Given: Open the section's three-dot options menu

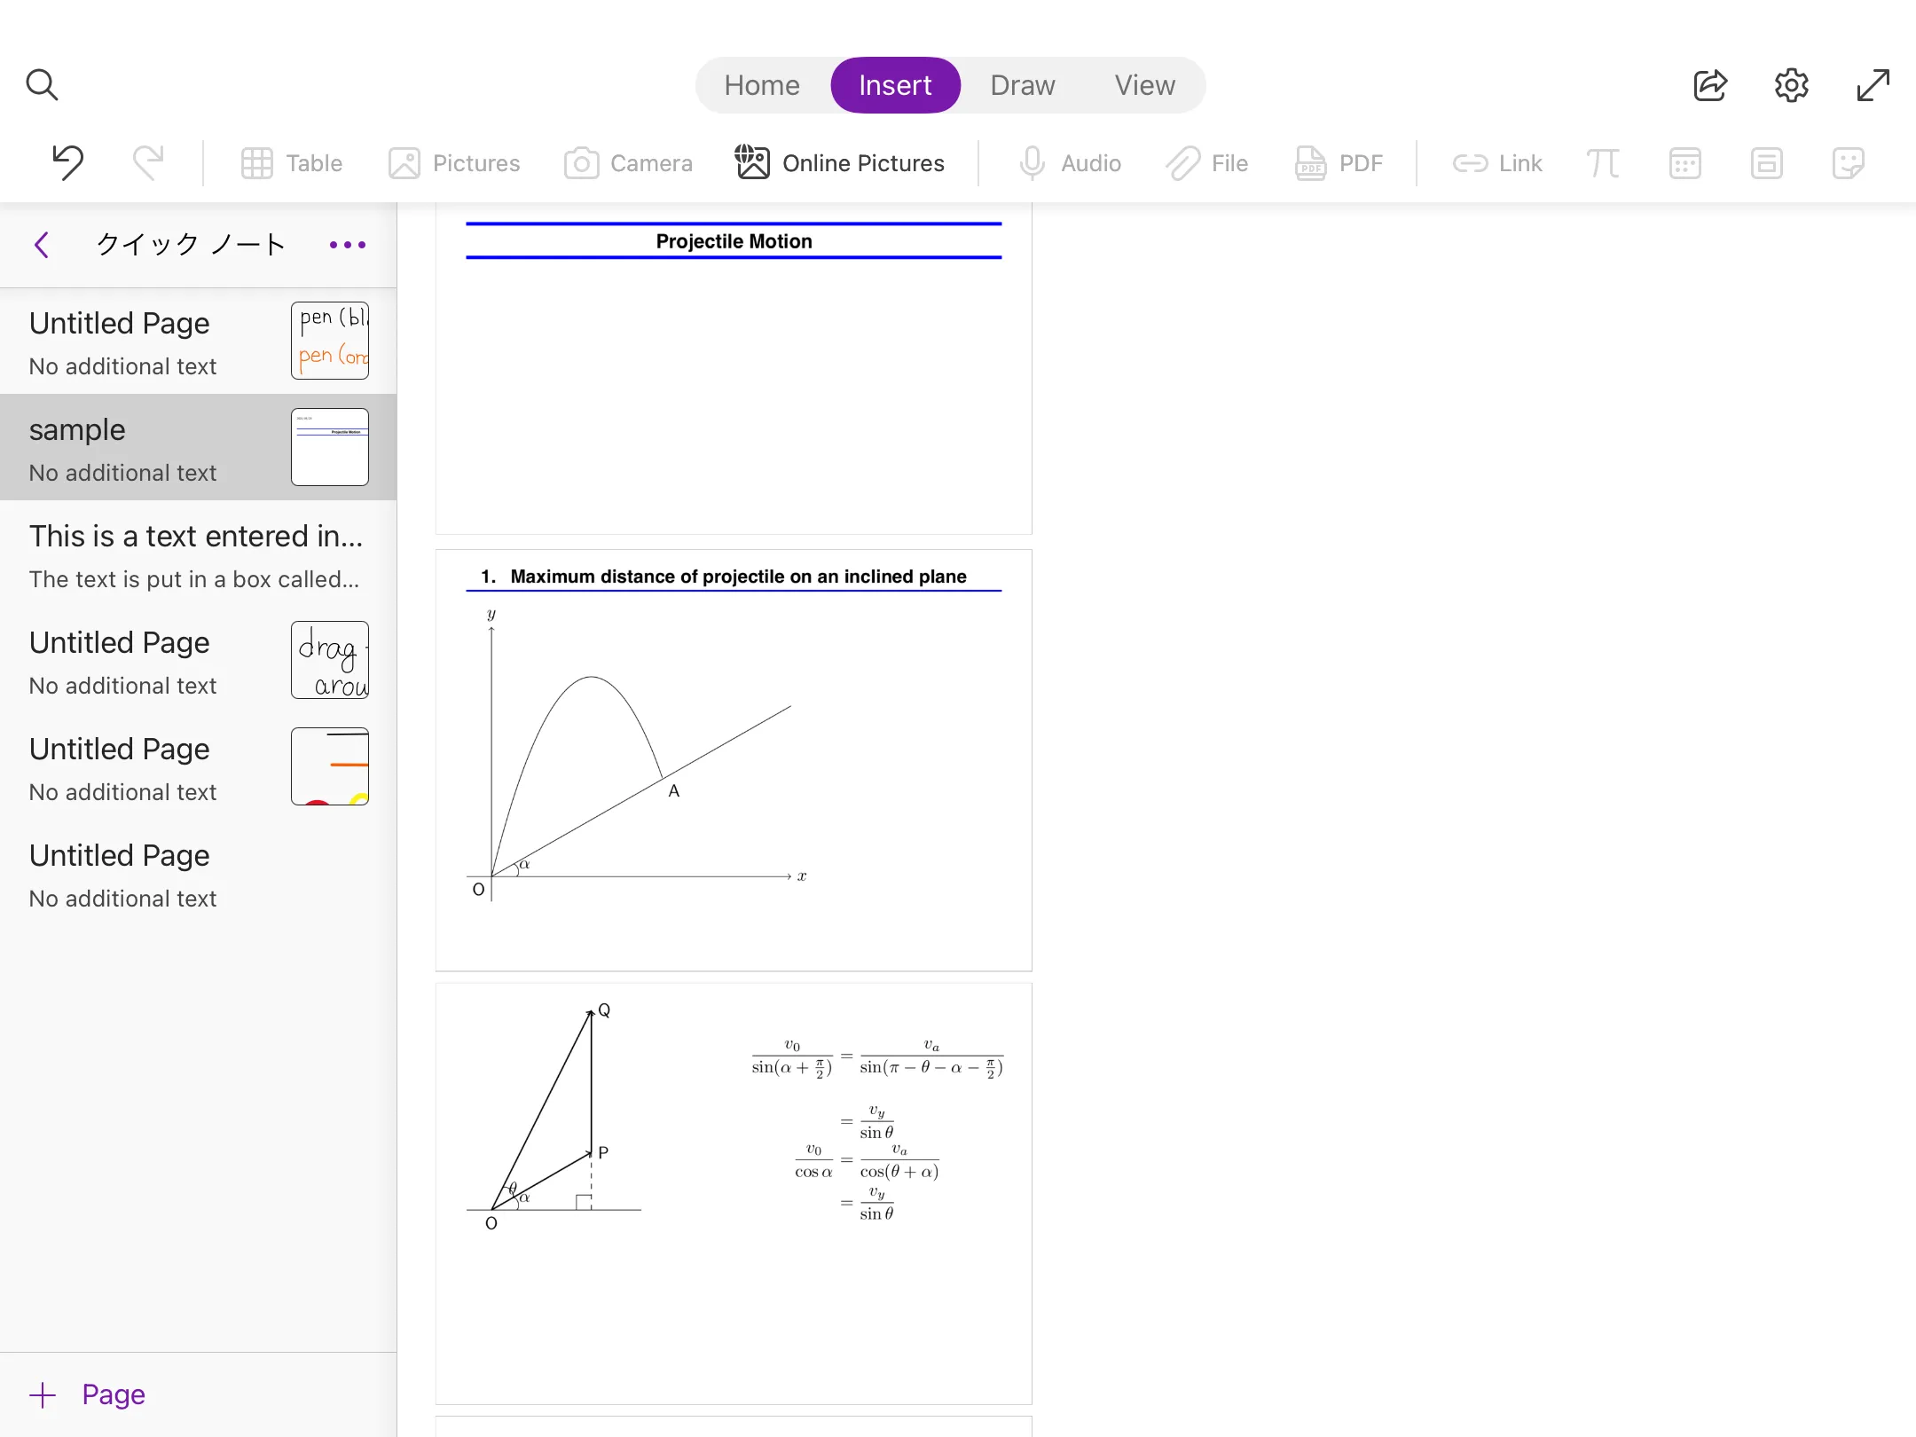Looking at the screenshot, I should [x=347, y=245].
